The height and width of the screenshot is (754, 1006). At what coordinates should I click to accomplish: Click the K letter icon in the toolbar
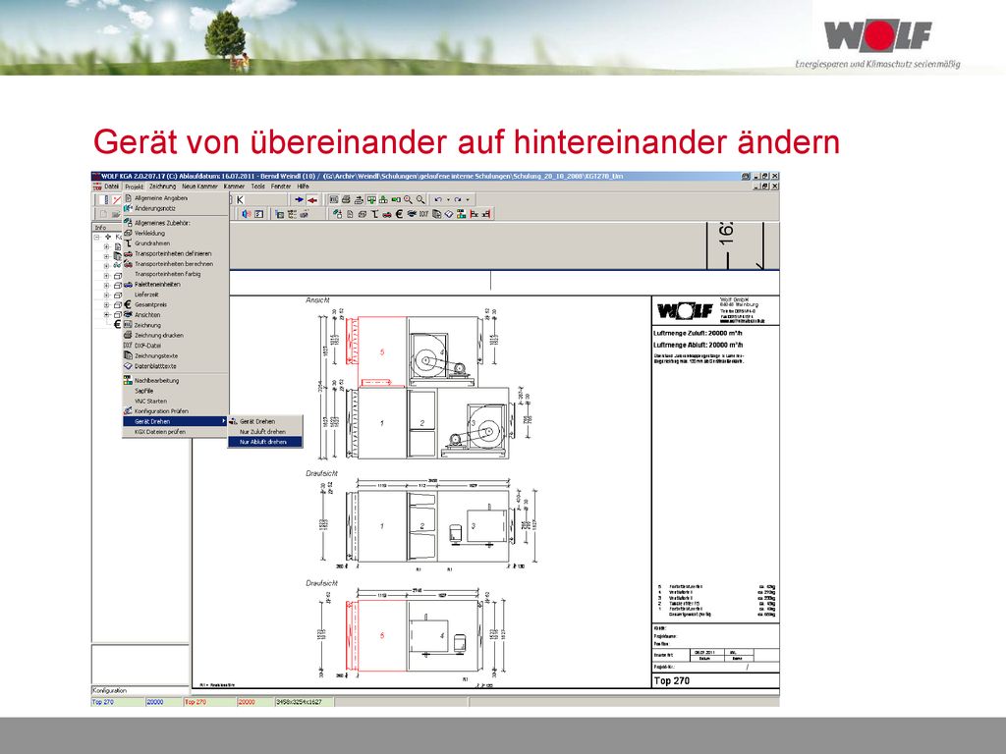click(x=240, y=200)
